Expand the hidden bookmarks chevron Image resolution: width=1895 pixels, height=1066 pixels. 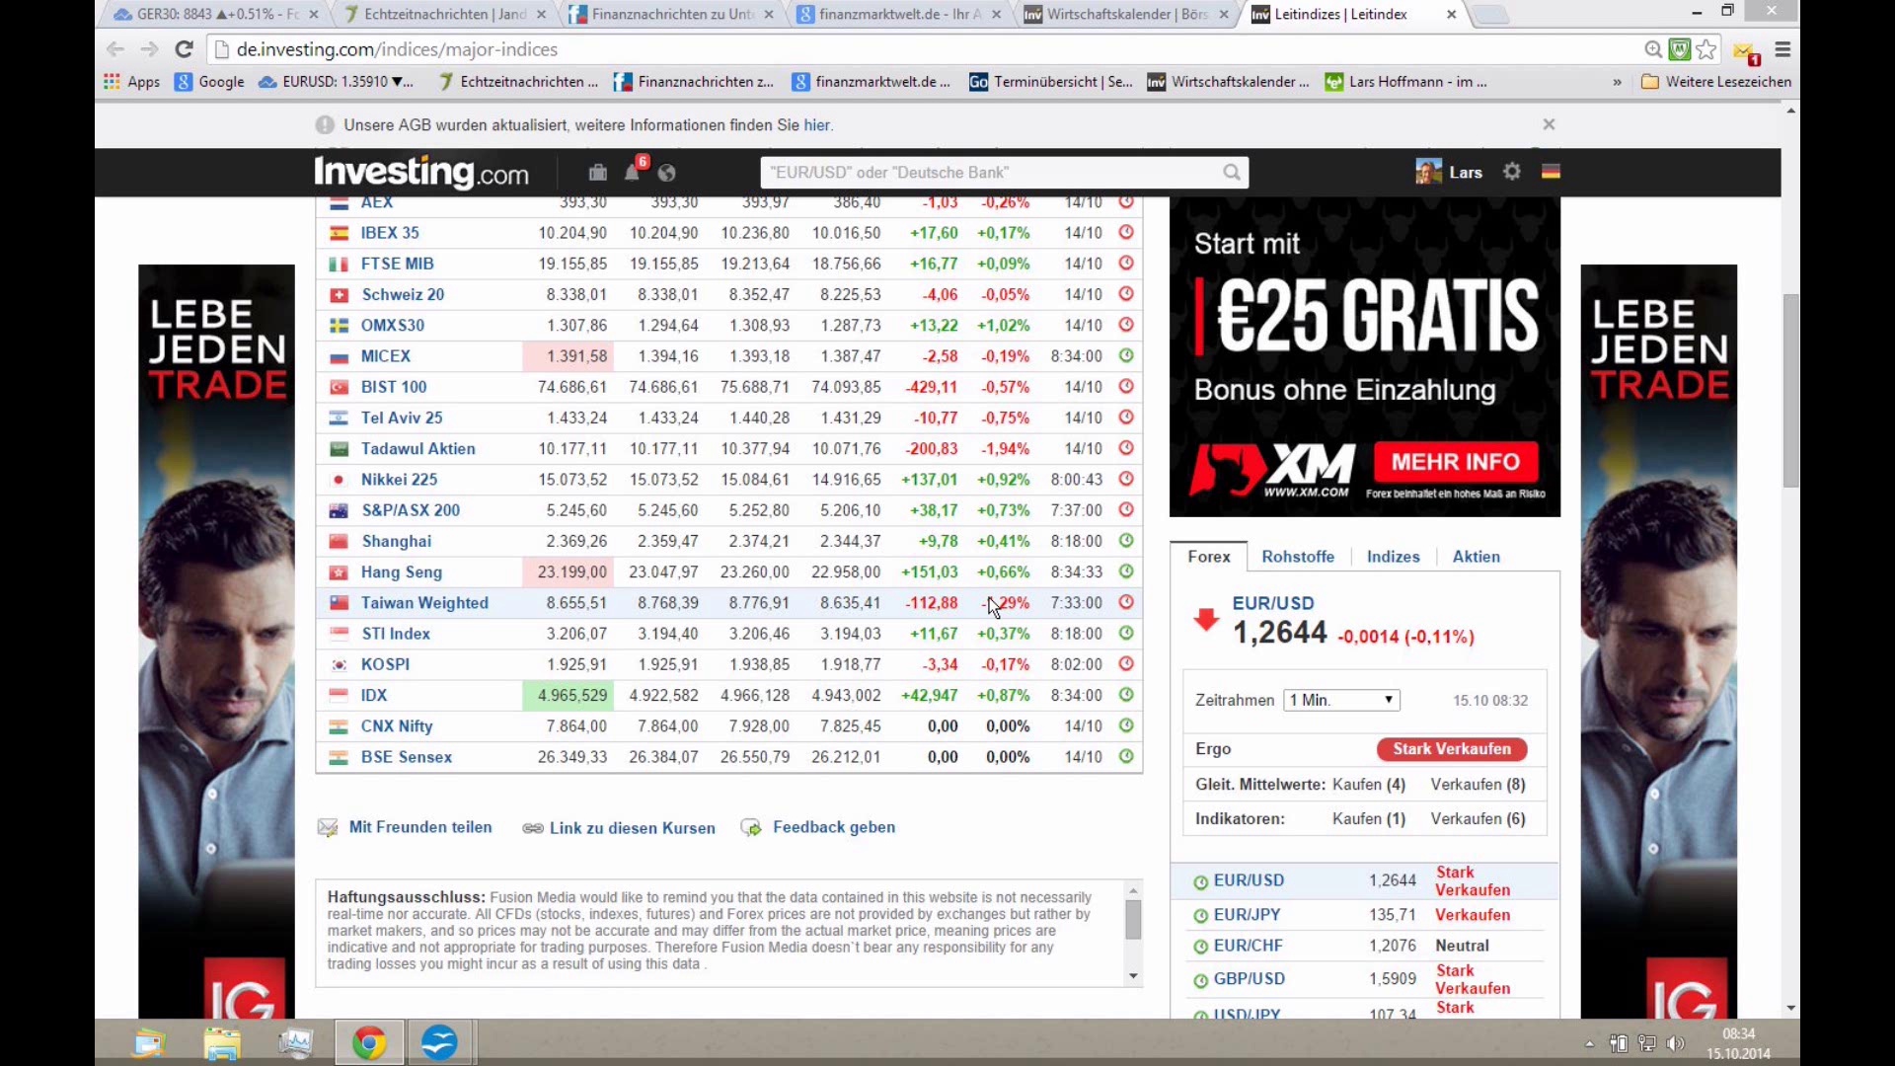pos(1617,82)
